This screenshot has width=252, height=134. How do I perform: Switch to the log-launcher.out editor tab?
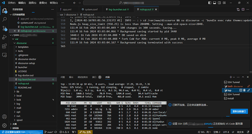(118, 9)
